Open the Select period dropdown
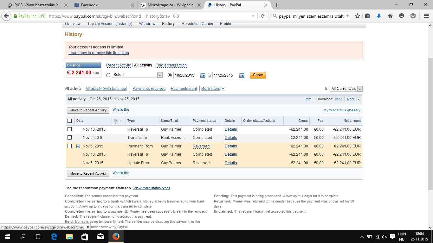 [x=137, y=75]
